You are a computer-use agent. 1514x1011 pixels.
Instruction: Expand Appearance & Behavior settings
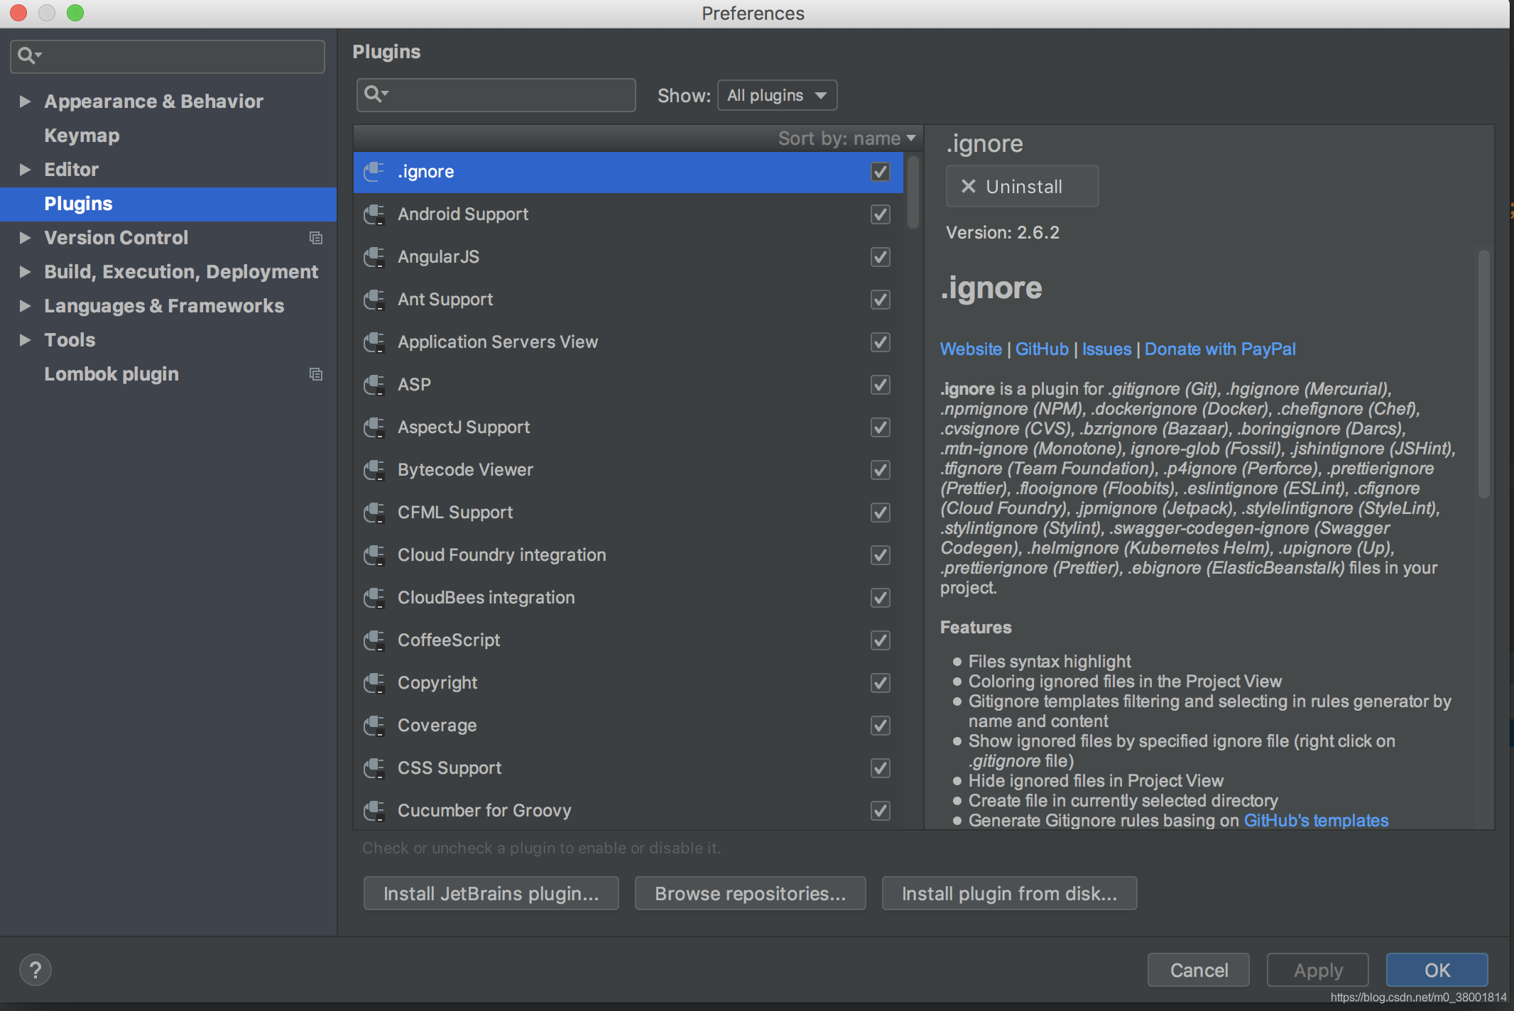click(25, 102)
